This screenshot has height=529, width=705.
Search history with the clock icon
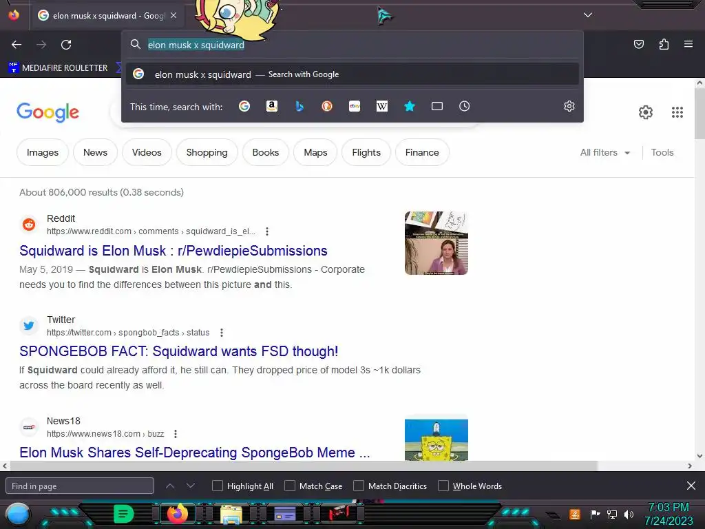(x=465, y=106)
